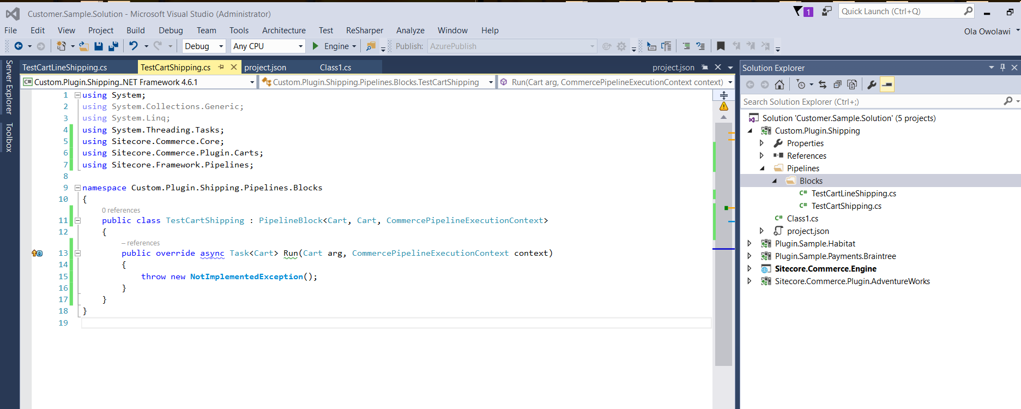Click the Solution Explorer Home icon
1021x409 pixels.
tap(780, 85)
